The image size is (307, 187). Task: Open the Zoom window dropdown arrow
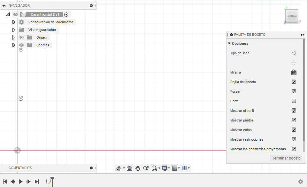[159, 168]
